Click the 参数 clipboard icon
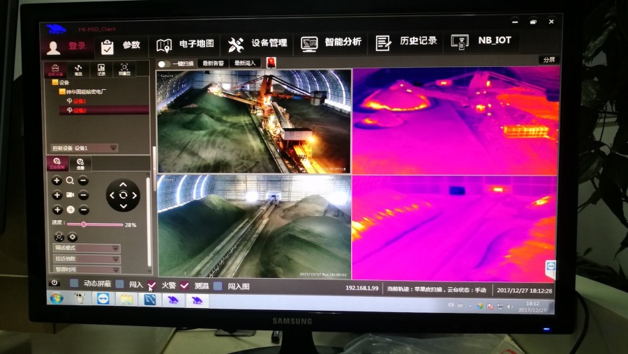This screenshot has width=628, height=354. coord(107,47)
